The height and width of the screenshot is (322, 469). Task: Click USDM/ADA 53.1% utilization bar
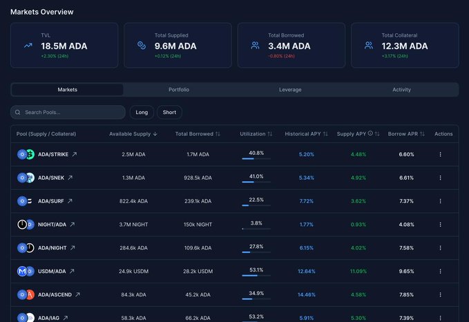pyautogui.click(x=256, y=275)
